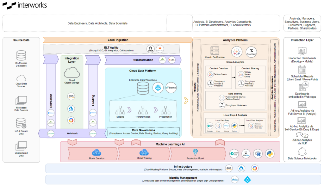This screenshot has width=324, height=186.
Task: Open the Interaction Layer panel header
Action: (x=302, y=40)
